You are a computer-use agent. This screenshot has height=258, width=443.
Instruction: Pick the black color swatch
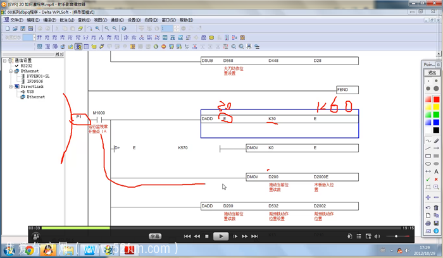point(436,130)
